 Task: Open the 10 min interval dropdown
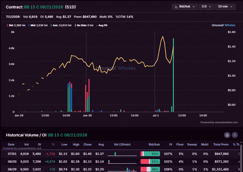tap(225, 7)
